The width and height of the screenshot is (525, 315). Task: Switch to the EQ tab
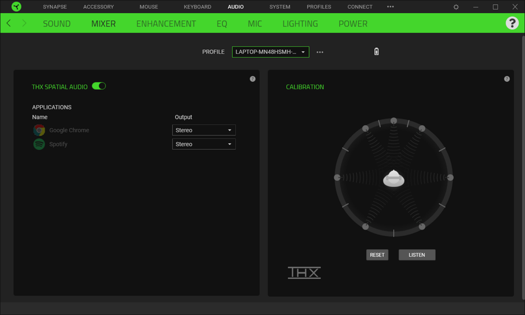click(222, 23)
